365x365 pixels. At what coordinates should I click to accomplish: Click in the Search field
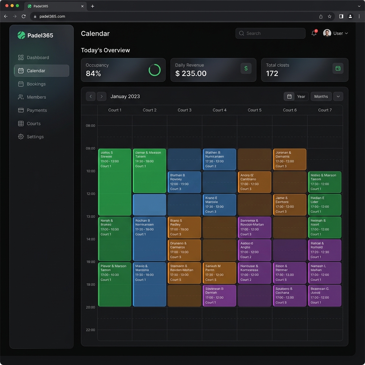click(270, 34)
